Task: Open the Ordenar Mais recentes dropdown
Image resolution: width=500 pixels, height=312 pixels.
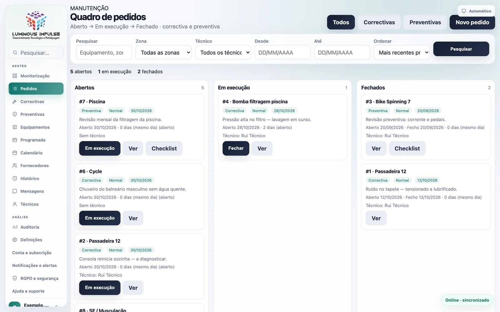Action: pos(402,52)
